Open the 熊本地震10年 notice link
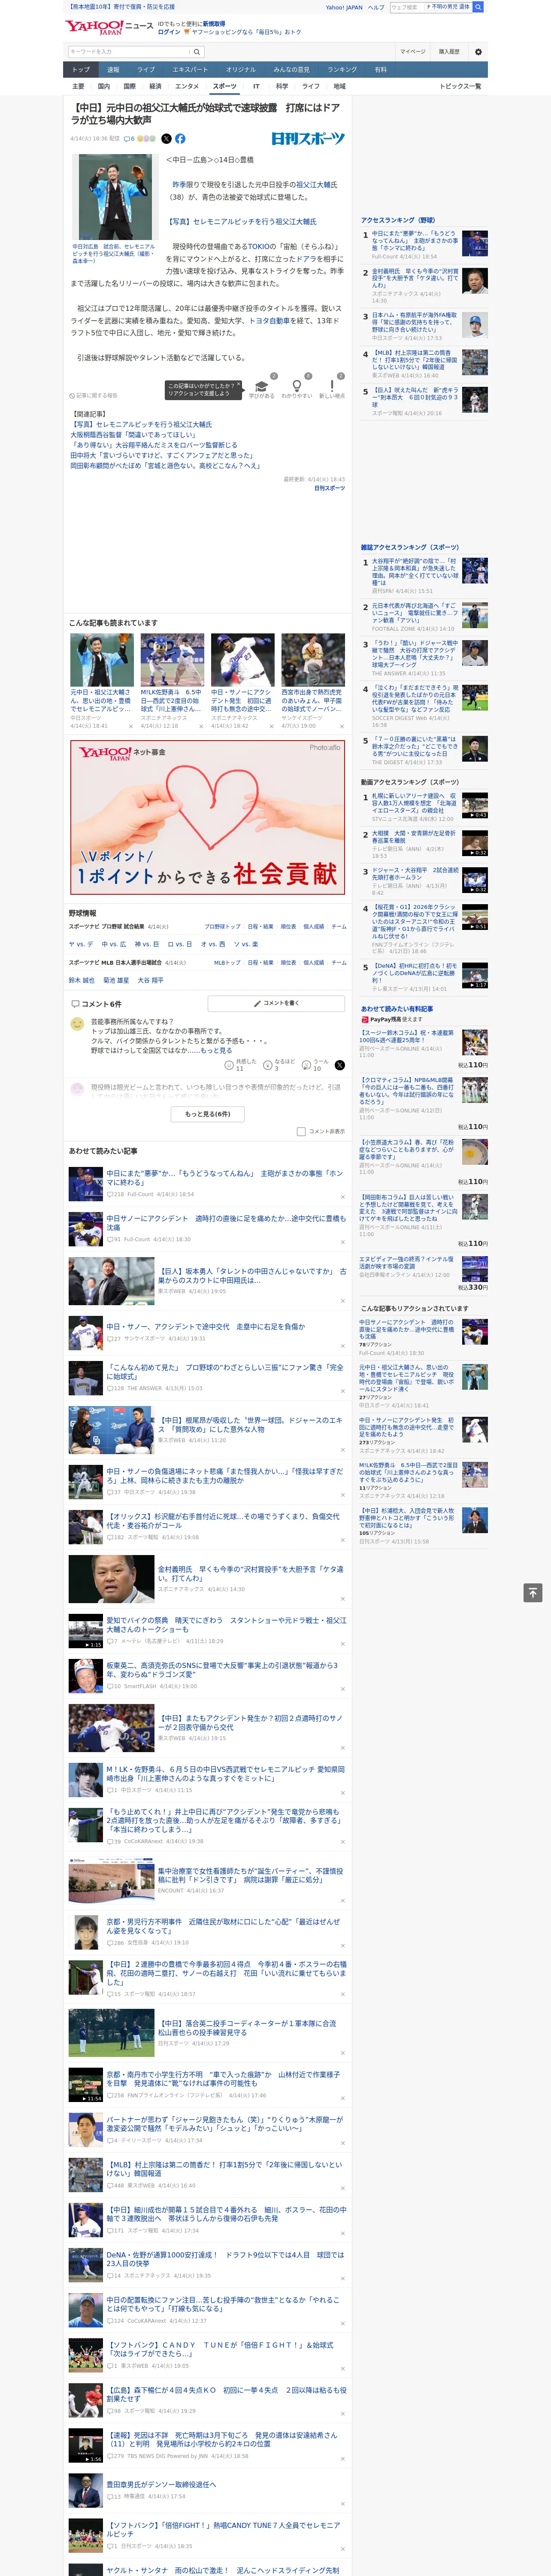This screenshot has width=551, height=2576. 122,7
